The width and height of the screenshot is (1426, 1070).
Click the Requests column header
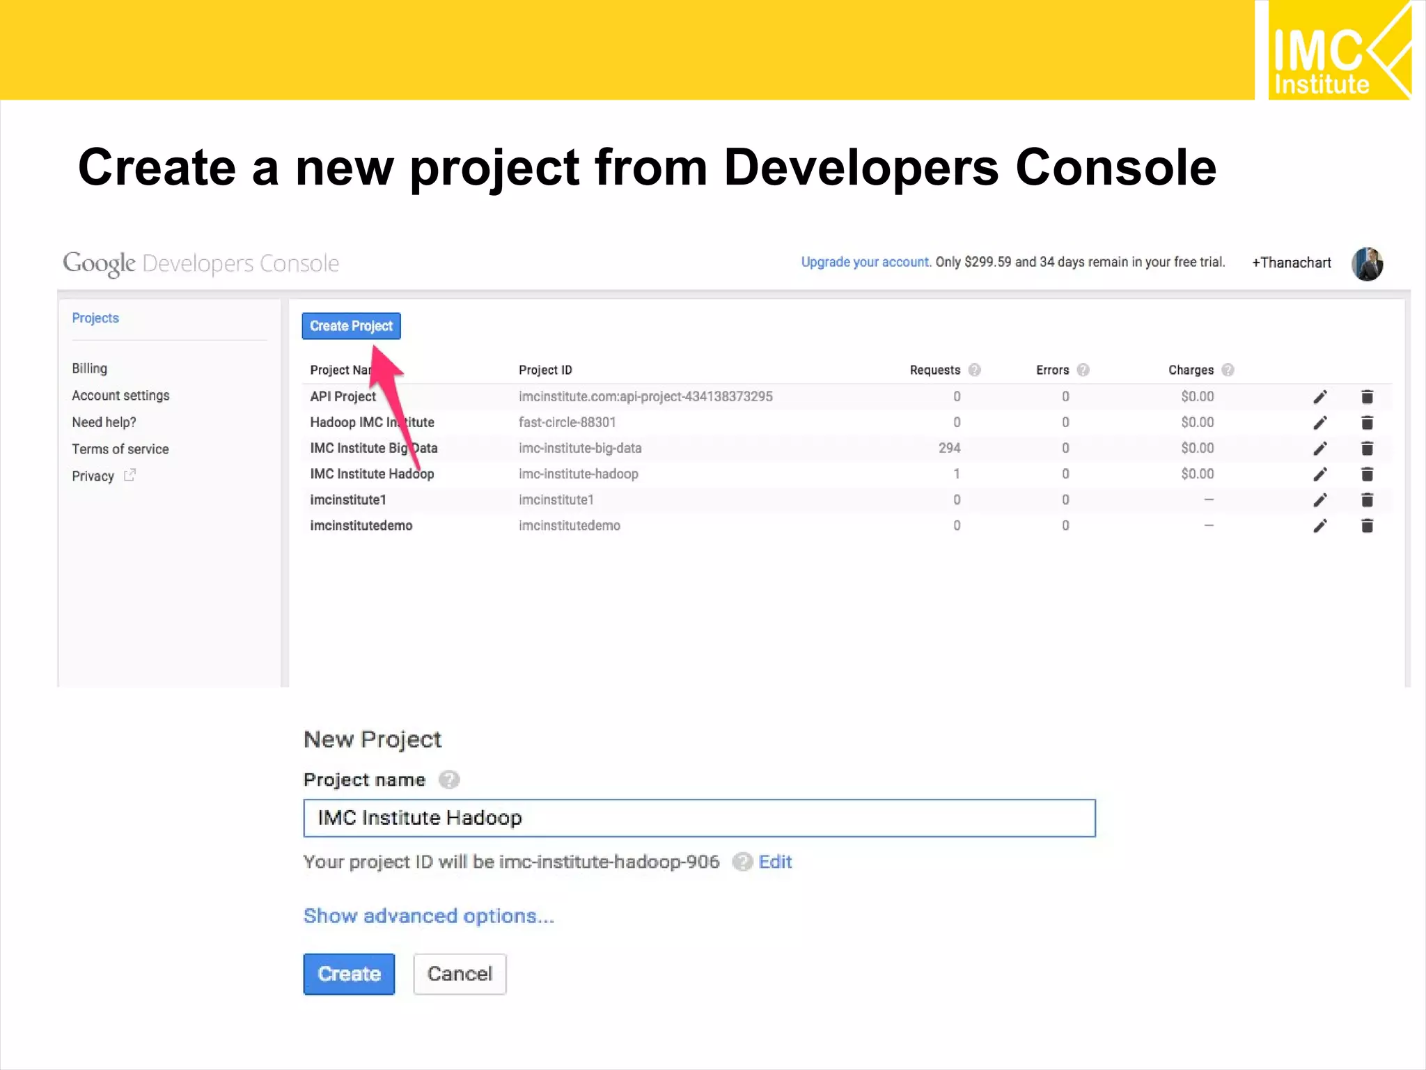point(934,370)
